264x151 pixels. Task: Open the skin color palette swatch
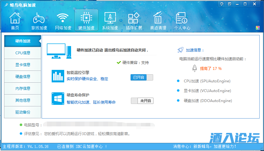click(258, 28)
